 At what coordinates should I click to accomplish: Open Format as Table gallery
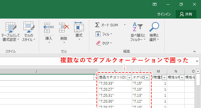[11, 32]
